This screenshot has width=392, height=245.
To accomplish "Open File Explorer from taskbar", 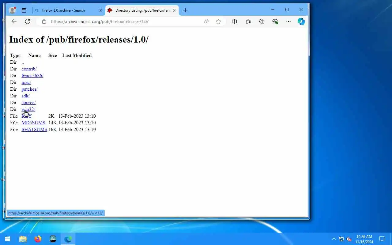I will [x=23, y=239].
